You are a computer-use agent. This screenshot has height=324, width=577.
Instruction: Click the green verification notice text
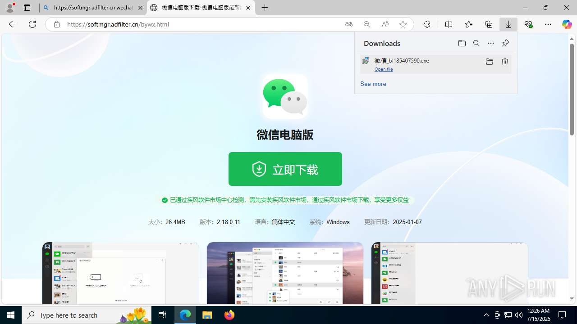click(289, 200)
